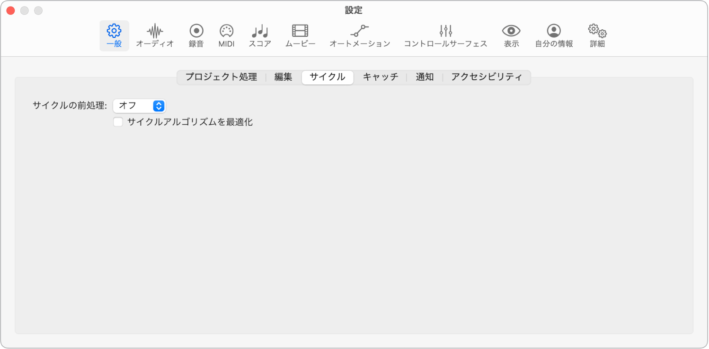The width and height of the screenshot is (709, 349).
Task: Click the 設定 window title
Action: tap(354, 10)
